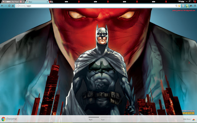Click the page icon in the address bar
This screenshot has width=197, height=123.
click(17, 6)
